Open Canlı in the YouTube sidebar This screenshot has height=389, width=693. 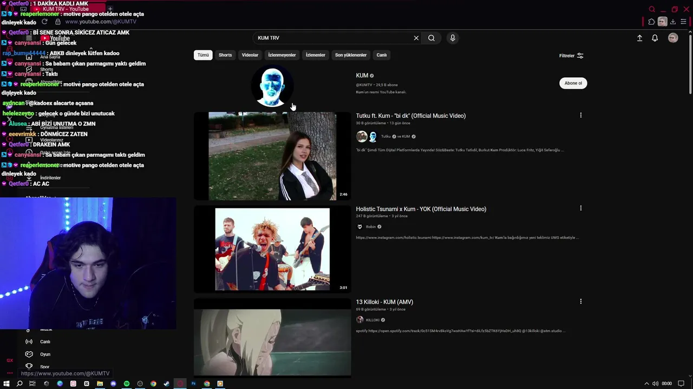pos(45,341)
